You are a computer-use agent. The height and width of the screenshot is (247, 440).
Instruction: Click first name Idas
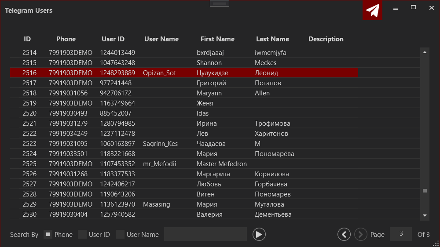point(202,113)
